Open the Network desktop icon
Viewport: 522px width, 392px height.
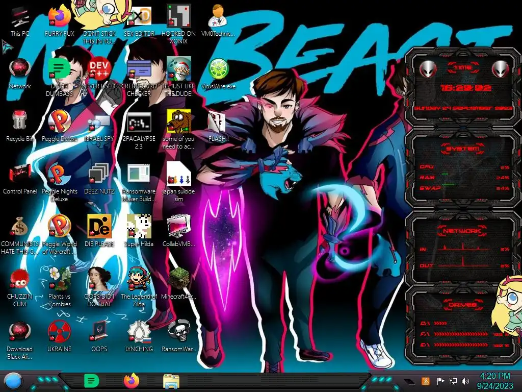click(20, 74)
